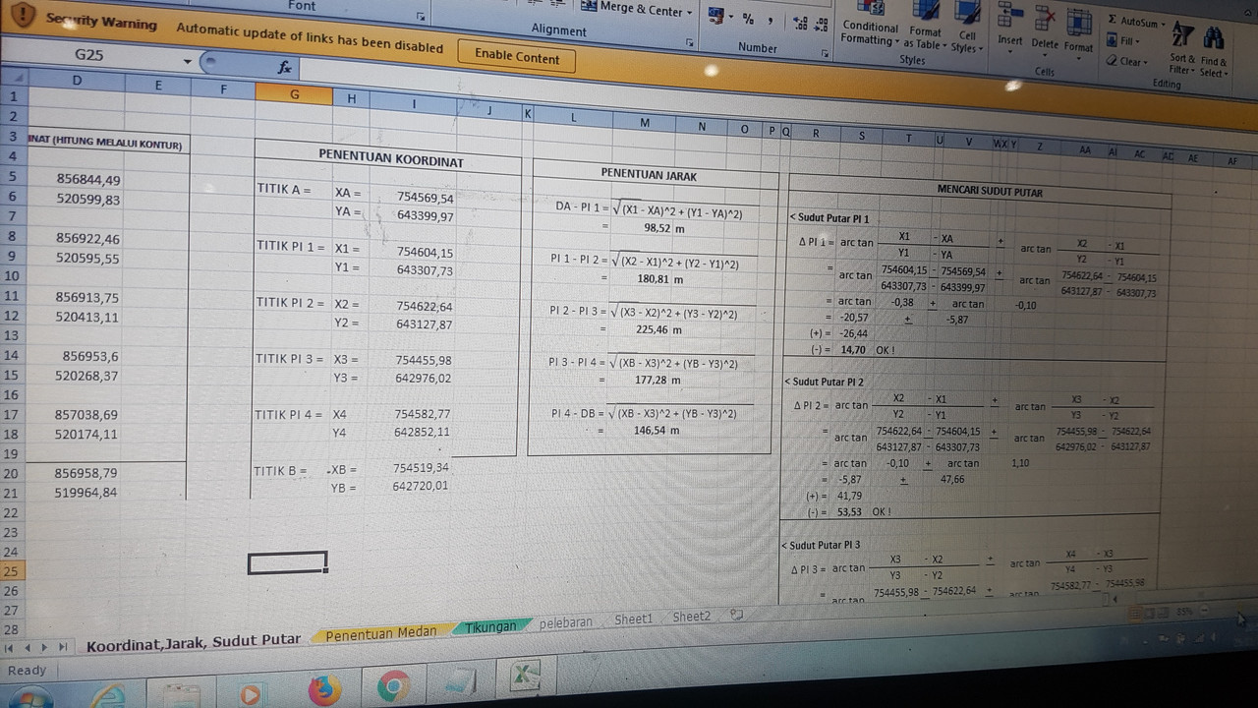1258x708 pixels.
Task: Click Excel icon on taskbar
Action: click(x=527, y=676)
